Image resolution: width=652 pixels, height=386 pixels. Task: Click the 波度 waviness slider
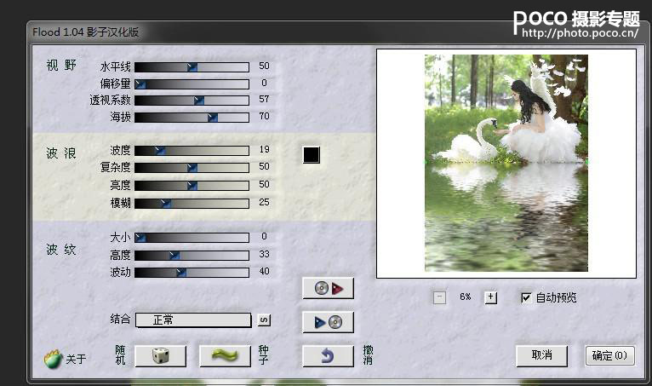(192, 150)
